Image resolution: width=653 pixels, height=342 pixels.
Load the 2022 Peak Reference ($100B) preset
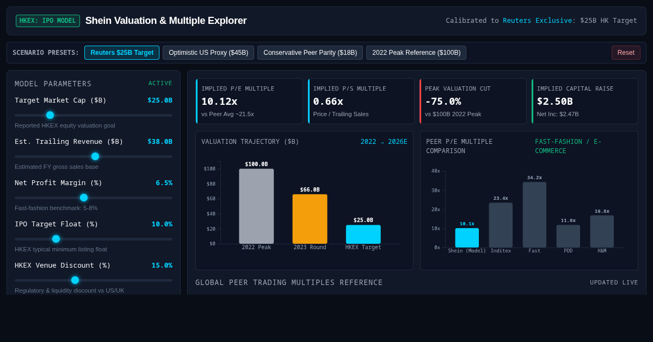click(416, 53)
